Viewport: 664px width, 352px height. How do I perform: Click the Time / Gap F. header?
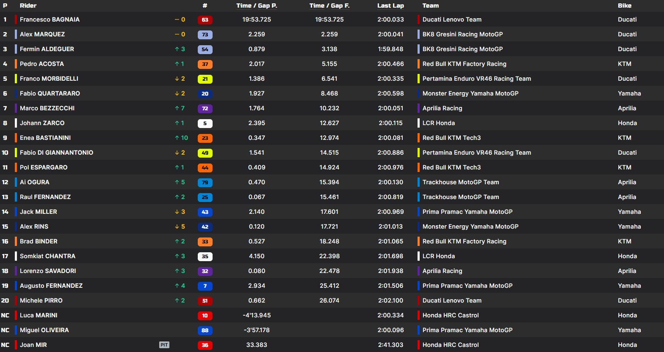click(x=329, y=5)
